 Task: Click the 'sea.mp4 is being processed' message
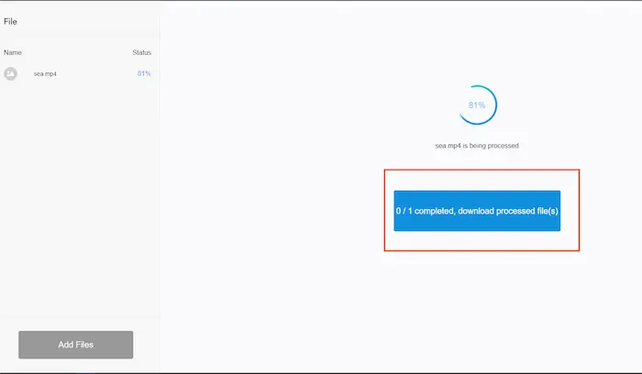477,146
